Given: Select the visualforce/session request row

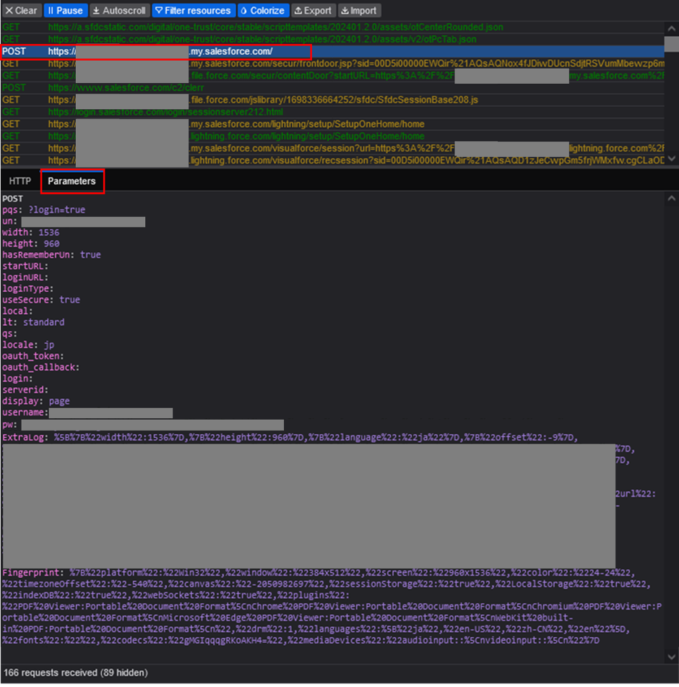Looking at the screenshot, I should click(x=333, y=148).
